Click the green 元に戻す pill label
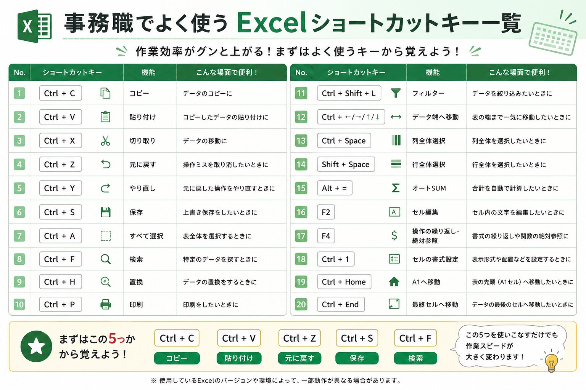 tap(299, 358)
